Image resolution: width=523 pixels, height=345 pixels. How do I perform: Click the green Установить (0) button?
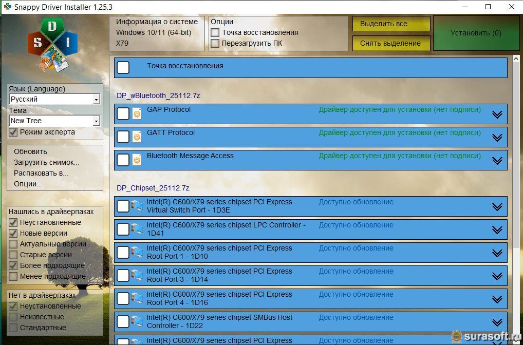point(476,33)
